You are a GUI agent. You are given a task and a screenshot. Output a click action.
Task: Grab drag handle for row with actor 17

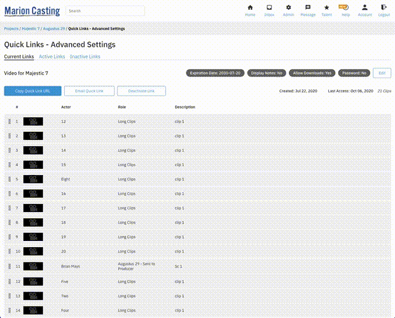10,208
